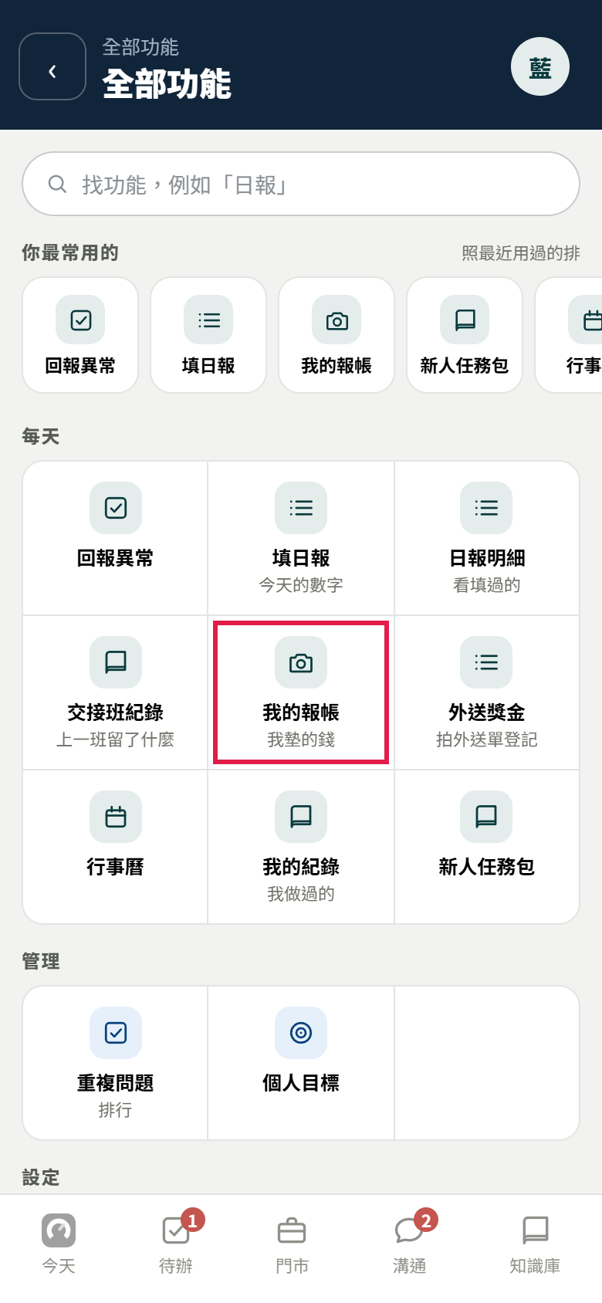602x1303 pixels.
Task: Click the 設定 section heading
Action: tap(41, 1178)
